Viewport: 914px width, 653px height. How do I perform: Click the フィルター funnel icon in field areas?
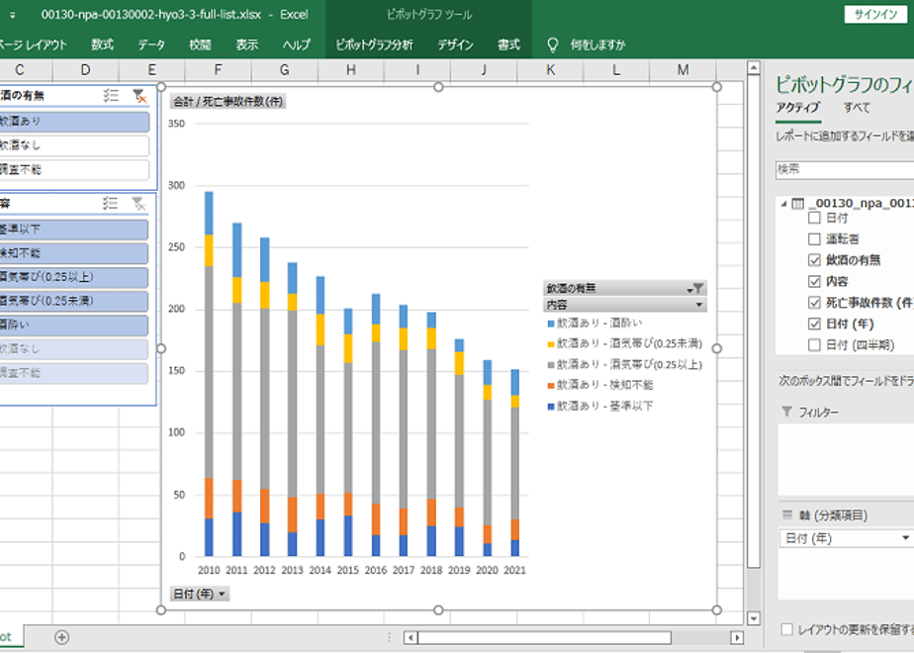click(x=787, y=412)
